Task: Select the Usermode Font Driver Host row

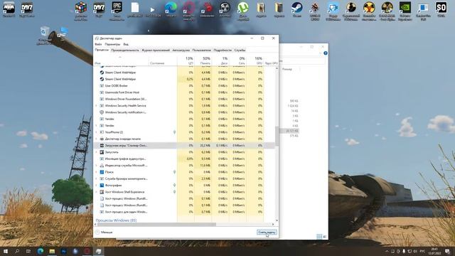Action: (x=184, y=92)
